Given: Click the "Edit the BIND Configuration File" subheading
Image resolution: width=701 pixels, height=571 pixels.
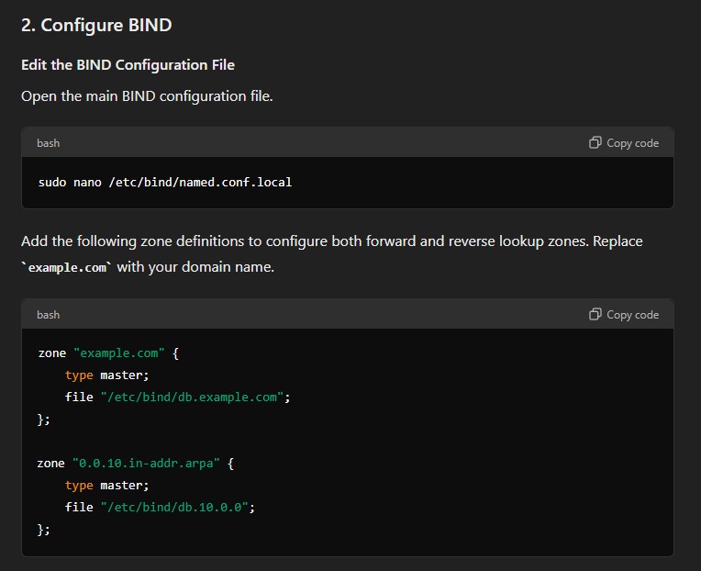Looking at the screenshot, I should 128,65.
